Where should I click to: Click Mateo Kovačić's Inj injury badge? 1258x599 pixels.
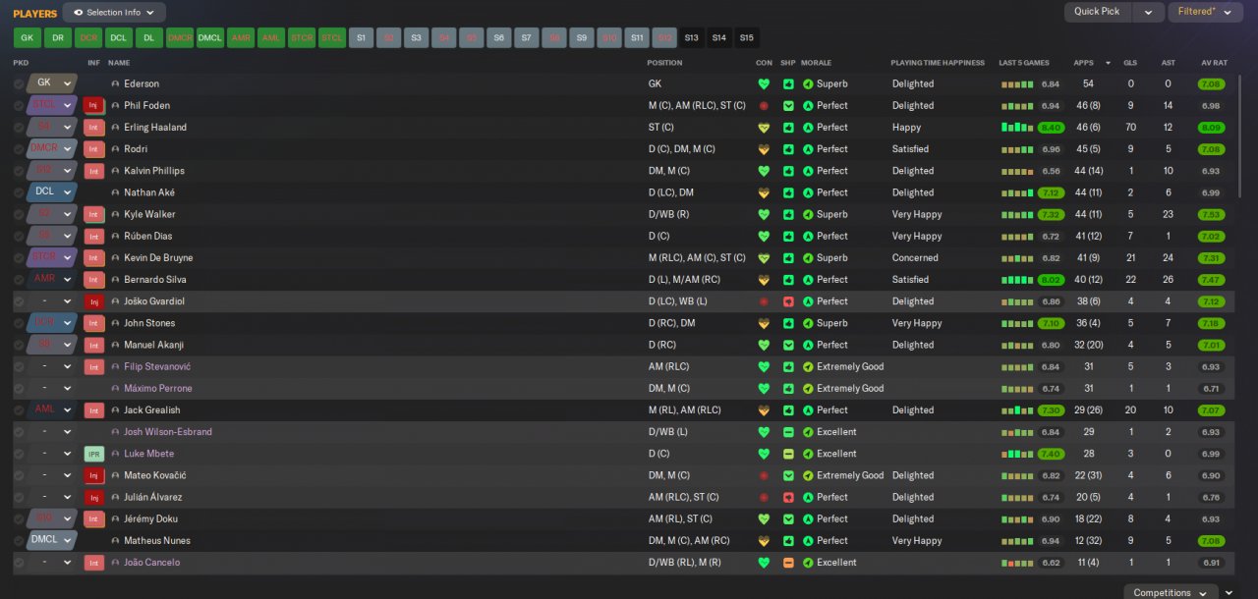click(93, 475)
